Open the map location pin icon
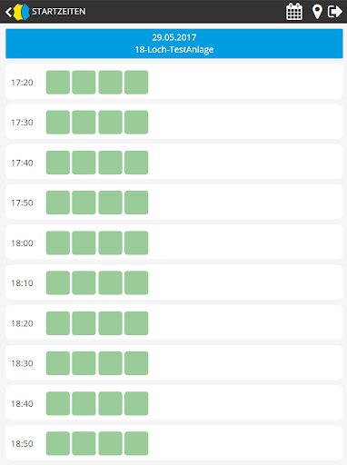 coord(317,12)
